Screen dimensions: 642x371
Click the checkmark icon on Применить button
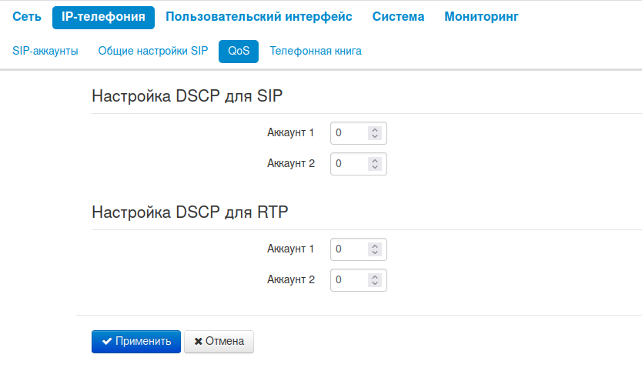[x=107, y=341]
